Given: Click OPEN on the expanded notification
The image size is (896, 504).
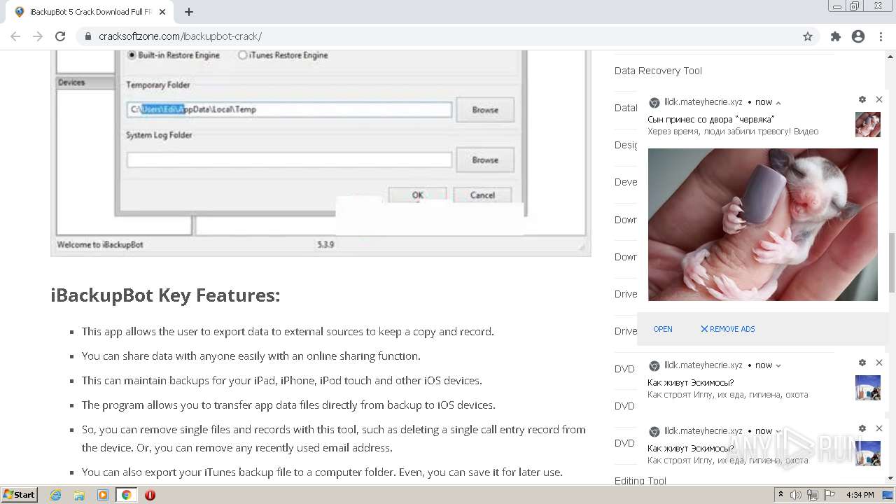Looking at the screenshot, I should 663,329.
